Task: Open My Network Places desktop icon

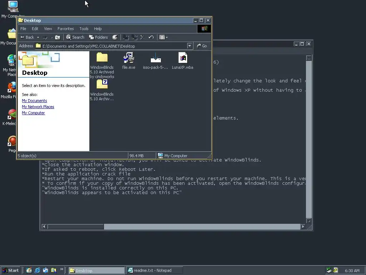Action: tap(9, 66)
